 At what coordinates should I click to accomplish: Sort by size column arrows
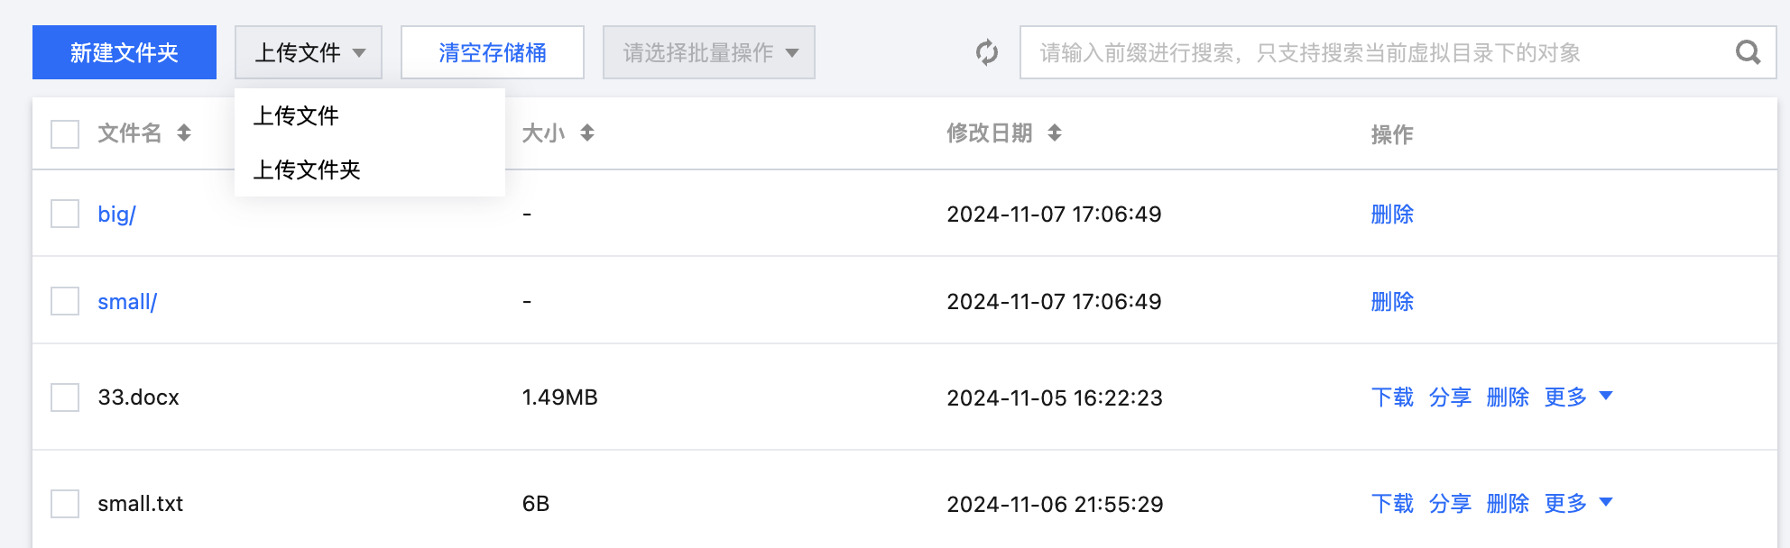pyautogui.click(x=587, y=133)
